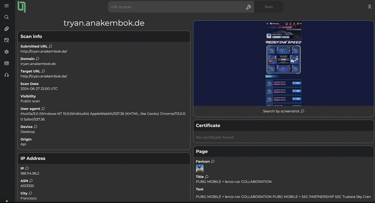Click the PUBG favicon image
The image size is (375, 203).
200,168
